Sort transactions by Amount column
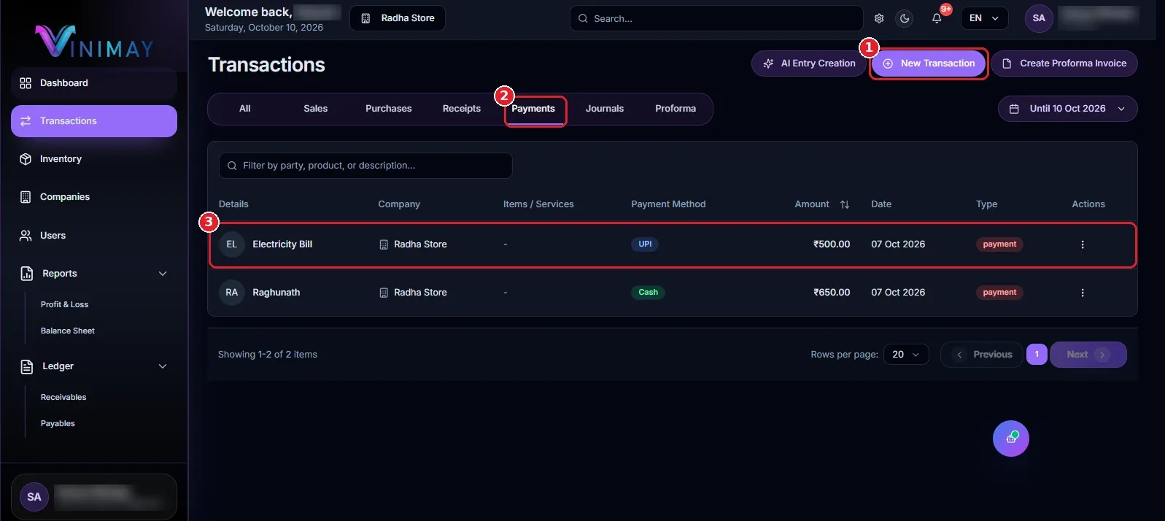Screen dimensions: 1165x521 click(845, 204)
